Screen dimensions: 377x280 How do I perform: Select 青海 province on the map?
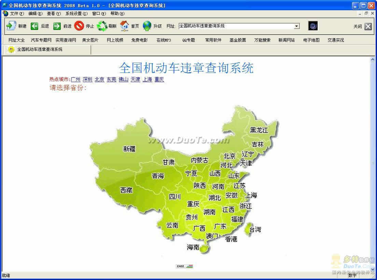pos(158,176)
